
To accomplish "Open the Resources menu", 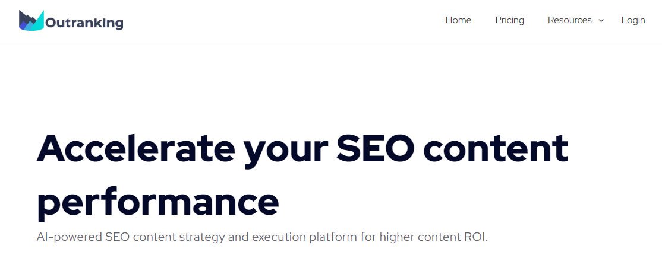I will [x=569, y=20].
